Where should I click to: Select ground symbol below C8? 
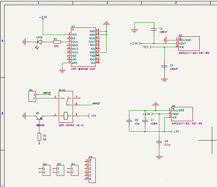[x=159, y=157]
